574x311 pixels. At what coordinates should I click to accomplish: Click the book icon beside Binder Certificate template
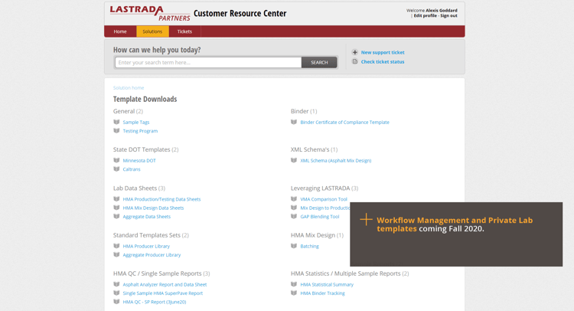(294, 122)
